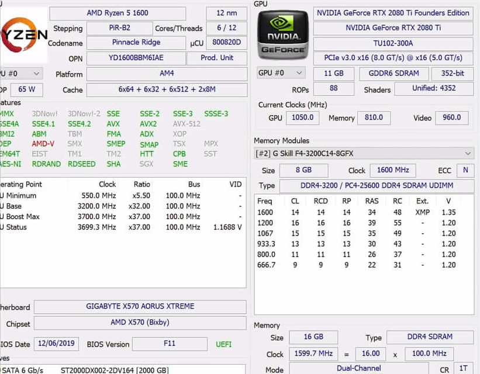The height and width of the screenshot is (374, 480).
Task: Open the CPU #0 selector dropdown
Action: pyautogui.click(x=21, y=74)
